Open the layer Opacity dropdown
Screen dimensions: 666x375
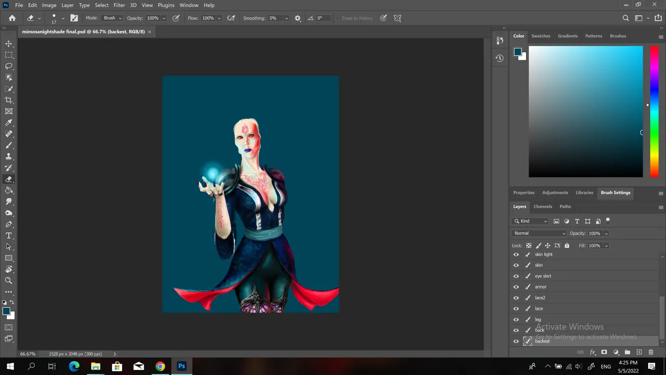pyautogui.click(x=606, y=233)
